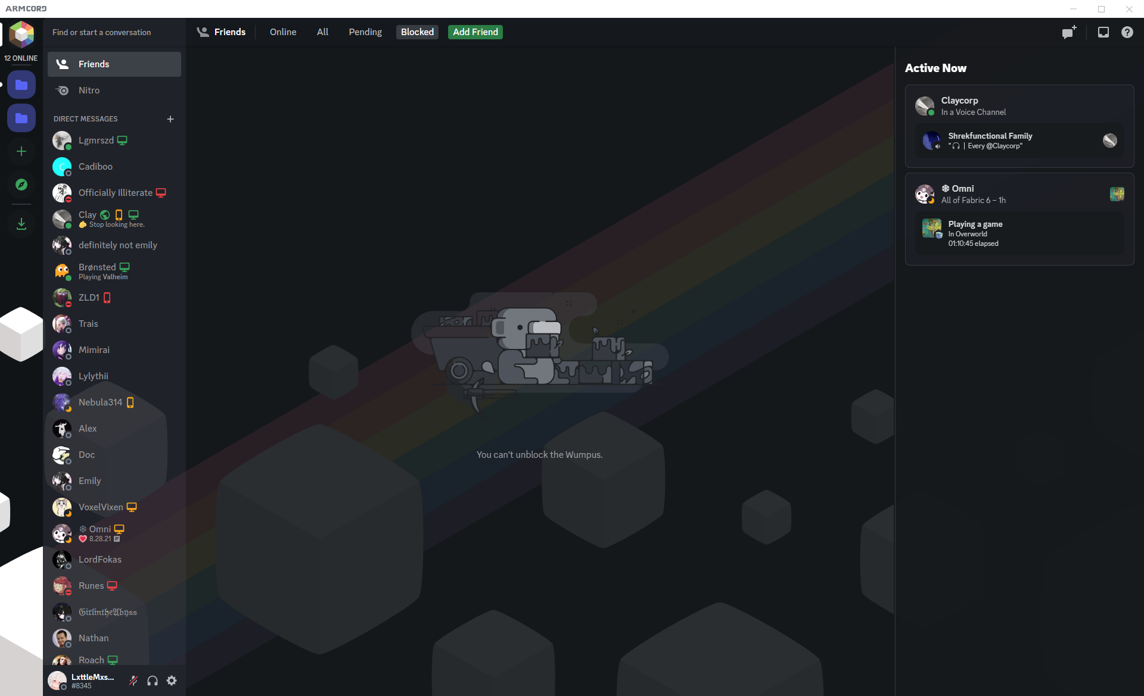Toggle headphones deafen button
Screen dimensions: 1144x696
pos(153,681)
